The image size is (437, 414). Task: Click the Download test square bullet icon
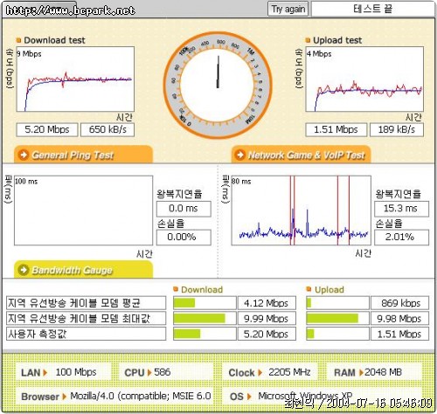(x=18, y=40)
